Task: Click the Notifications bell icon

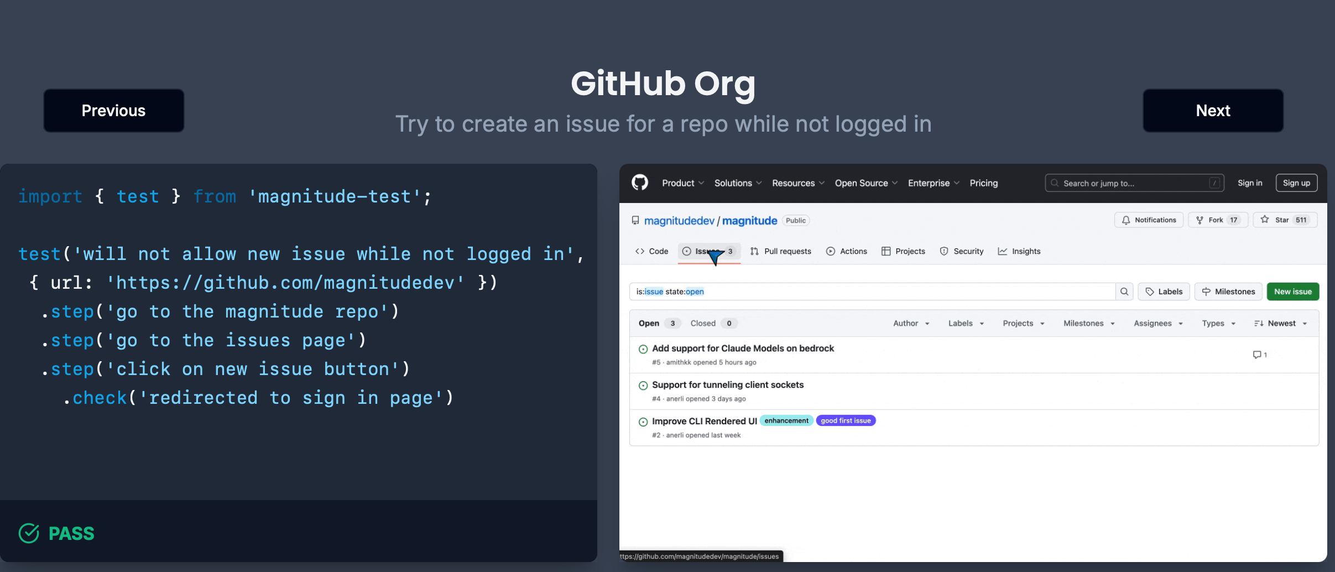Action: coord(1126,220)
